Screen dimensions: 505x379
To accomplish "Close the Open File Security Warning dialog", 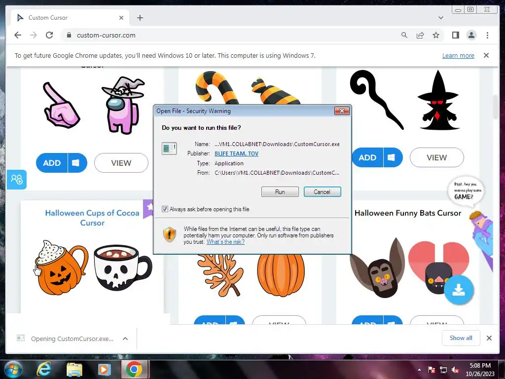I will pos(342,111).
